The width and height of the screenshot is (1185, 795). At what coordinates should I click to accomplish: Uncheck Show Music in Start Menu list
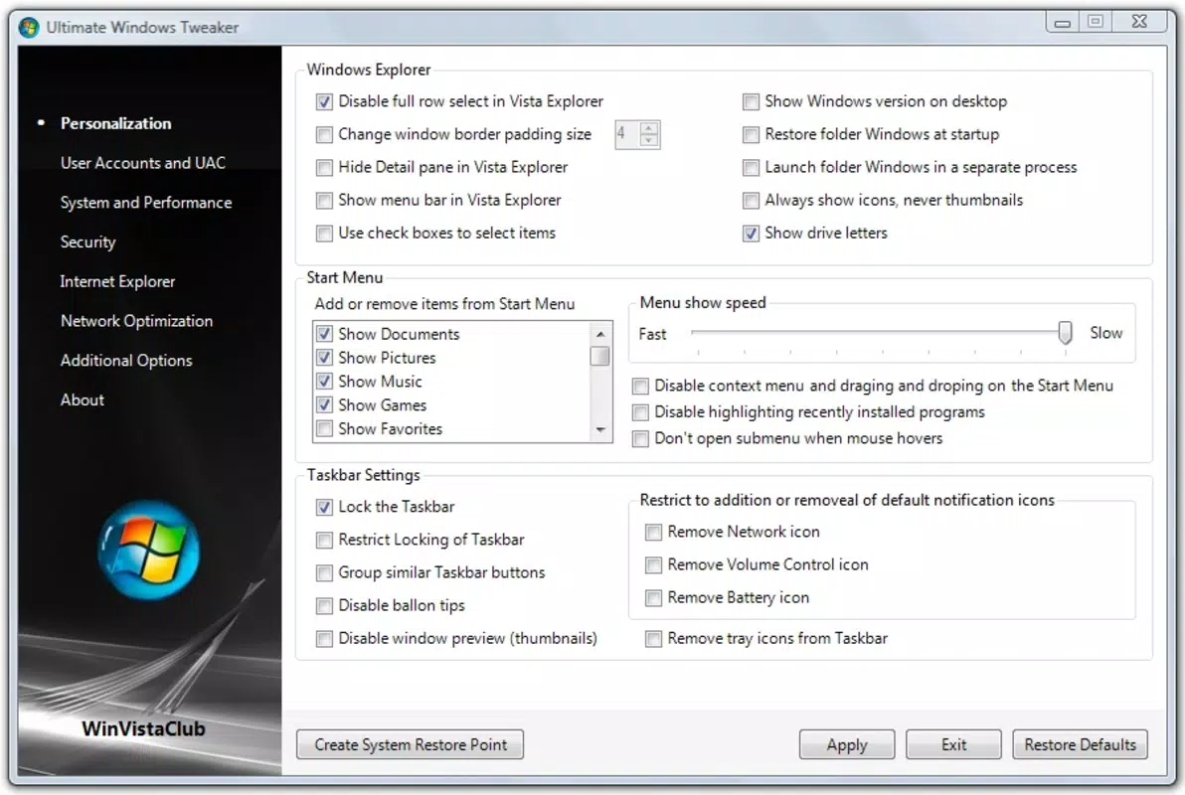pos(324,381)
